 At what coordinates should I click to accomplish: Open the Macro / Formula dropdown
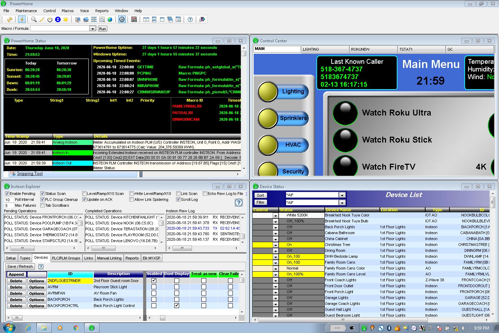(93, 29)
